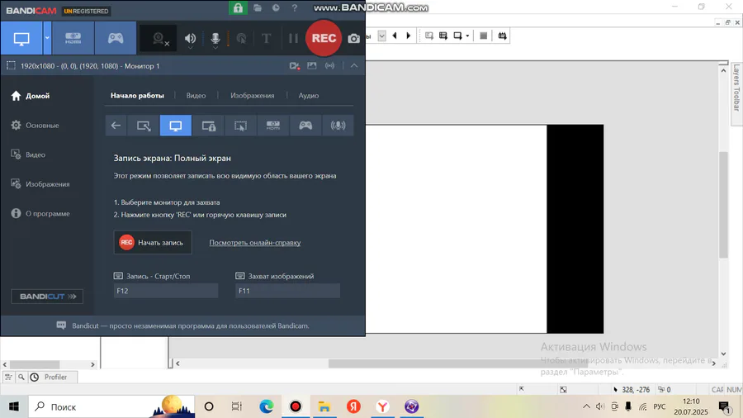Click the magnifier icon beside Profiler
743x418 pixels.
[21, 378]
